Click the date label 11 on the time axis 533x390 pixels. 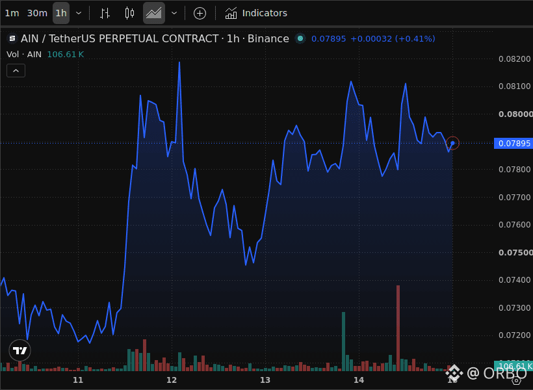click(x=78, y=380)
